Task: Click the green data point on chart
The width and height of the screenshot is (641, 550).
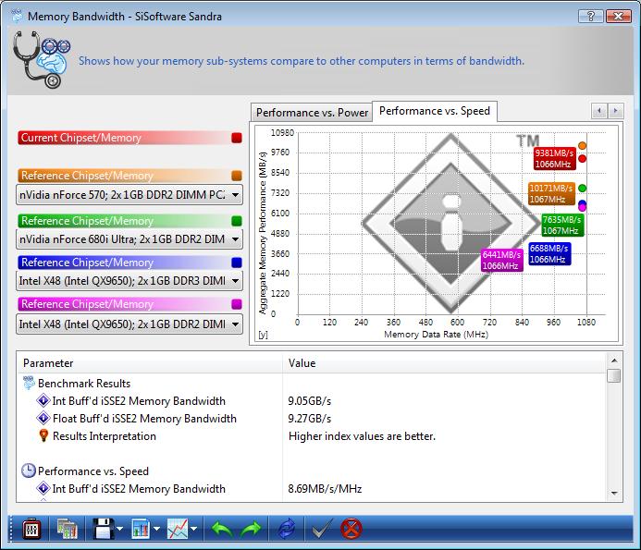Action: point(583,188)
